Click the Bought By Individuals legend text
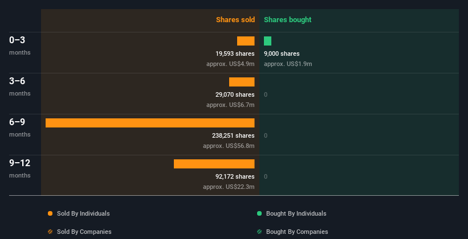The image size is (468, 239). [x=296, y=213]
